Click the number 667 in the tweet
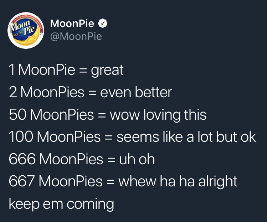Image resolution: width=267 pixels, height=222 pixels. tap(21, 182)
